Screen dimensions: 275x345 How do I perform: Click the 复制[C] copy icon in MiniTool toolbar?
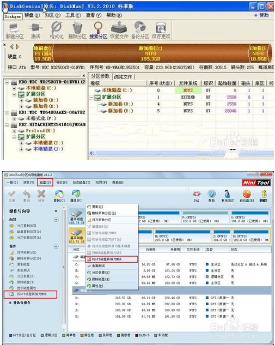click(x=59, y=193)
